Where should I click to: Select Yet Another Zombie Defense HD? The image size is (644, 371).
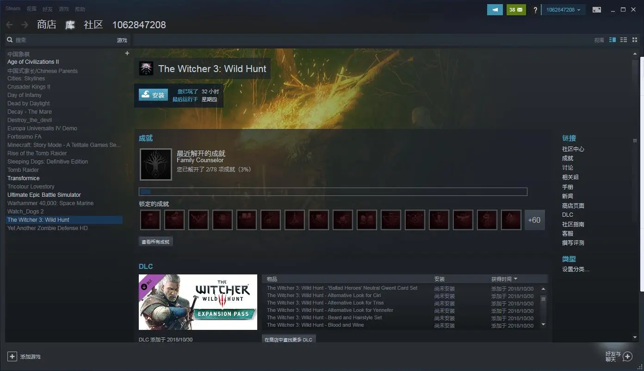click(x=48, y=228)
